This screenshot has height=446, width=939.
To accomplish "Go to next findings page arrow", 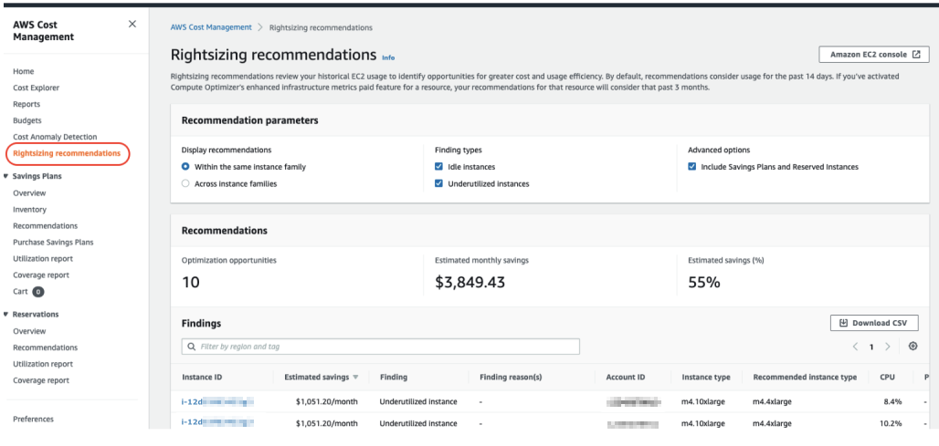I will (888, 347).
